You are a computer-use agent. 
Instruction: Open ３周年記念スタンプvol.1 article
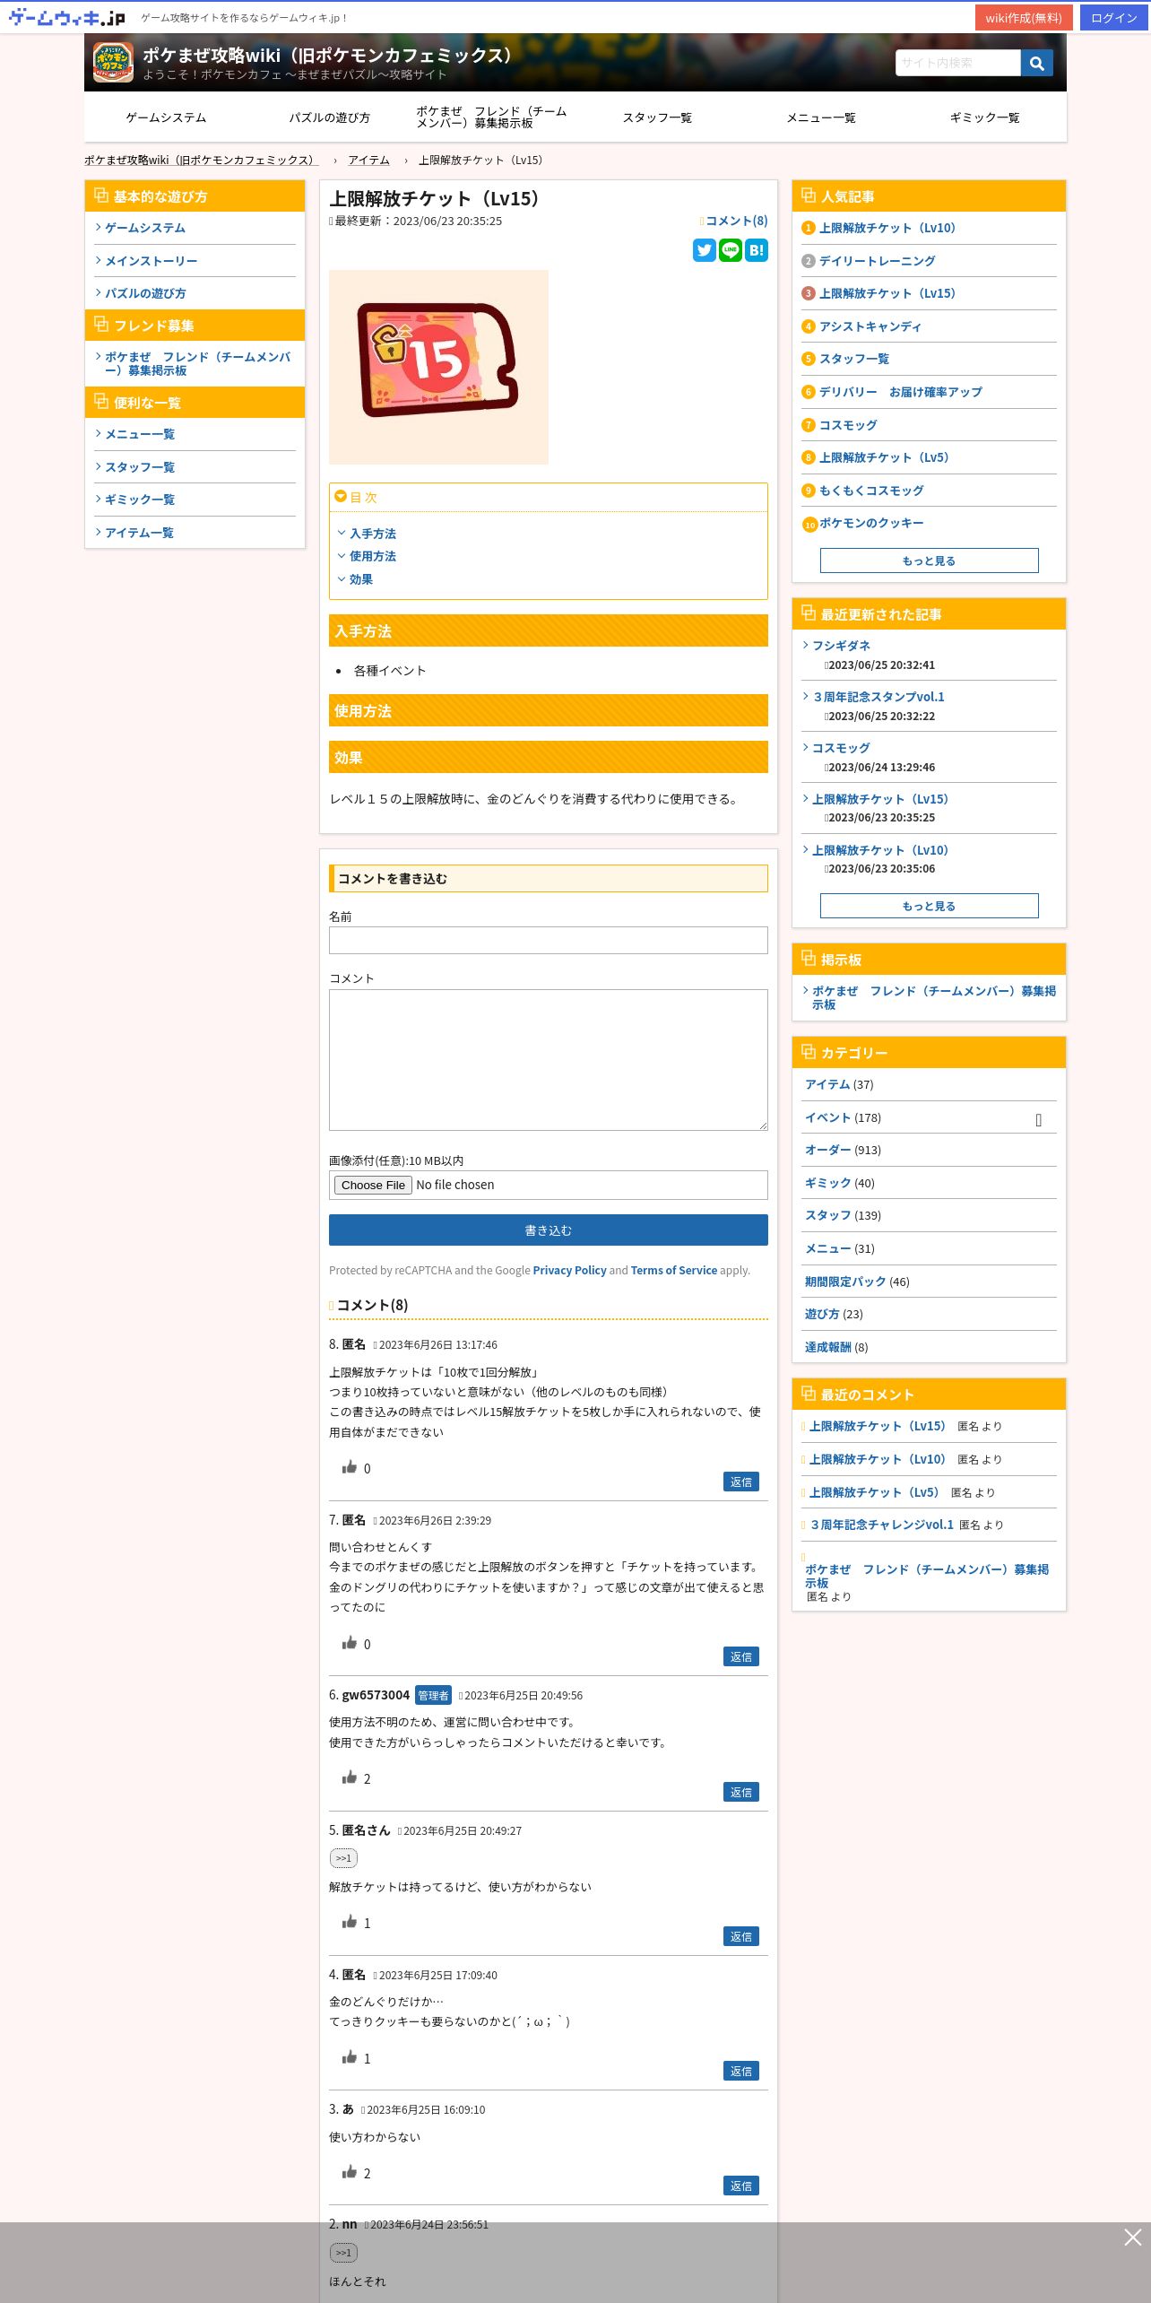tap(878, 697)
